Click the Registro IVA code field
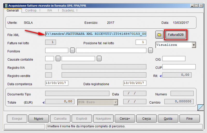Screen dimensions: 207x133 pos(48,67)
